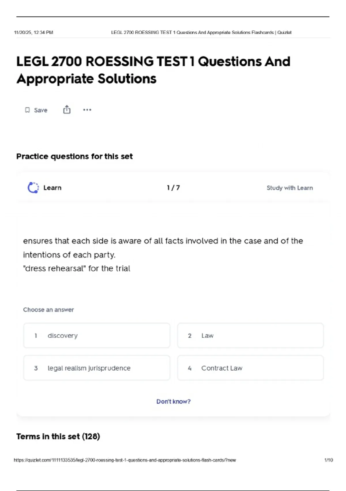Click the bookmark Save icon

tap(27, 110)
